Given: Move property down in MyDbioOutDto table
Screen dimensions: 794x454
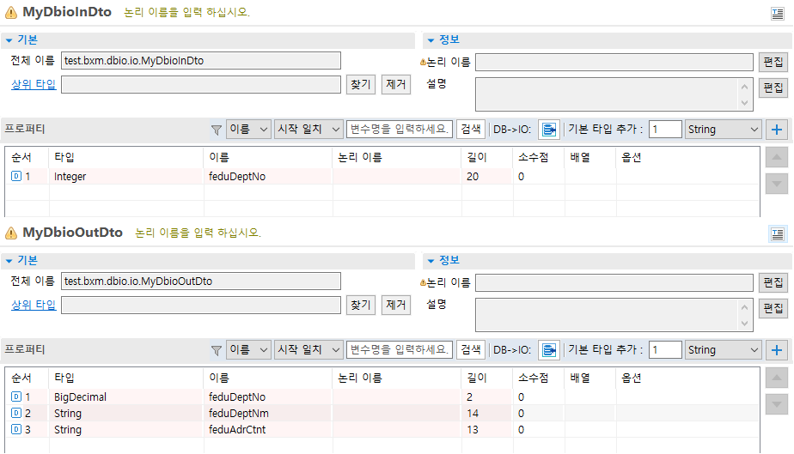Looking at the screenshot, I should tap(776, 403).
